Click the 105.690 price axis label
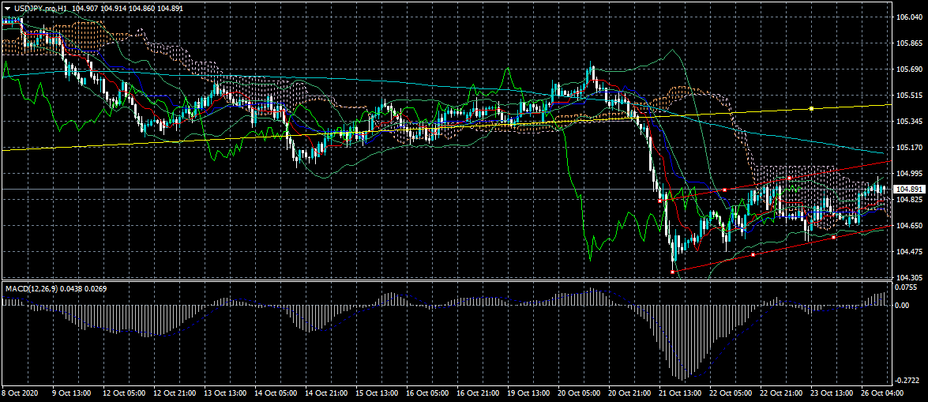Viewport: 928px width, 402px height. pos(910,70)
